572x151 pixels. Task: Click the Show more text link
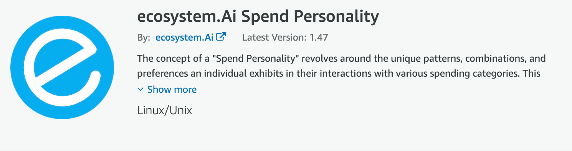tap(172, 90)
